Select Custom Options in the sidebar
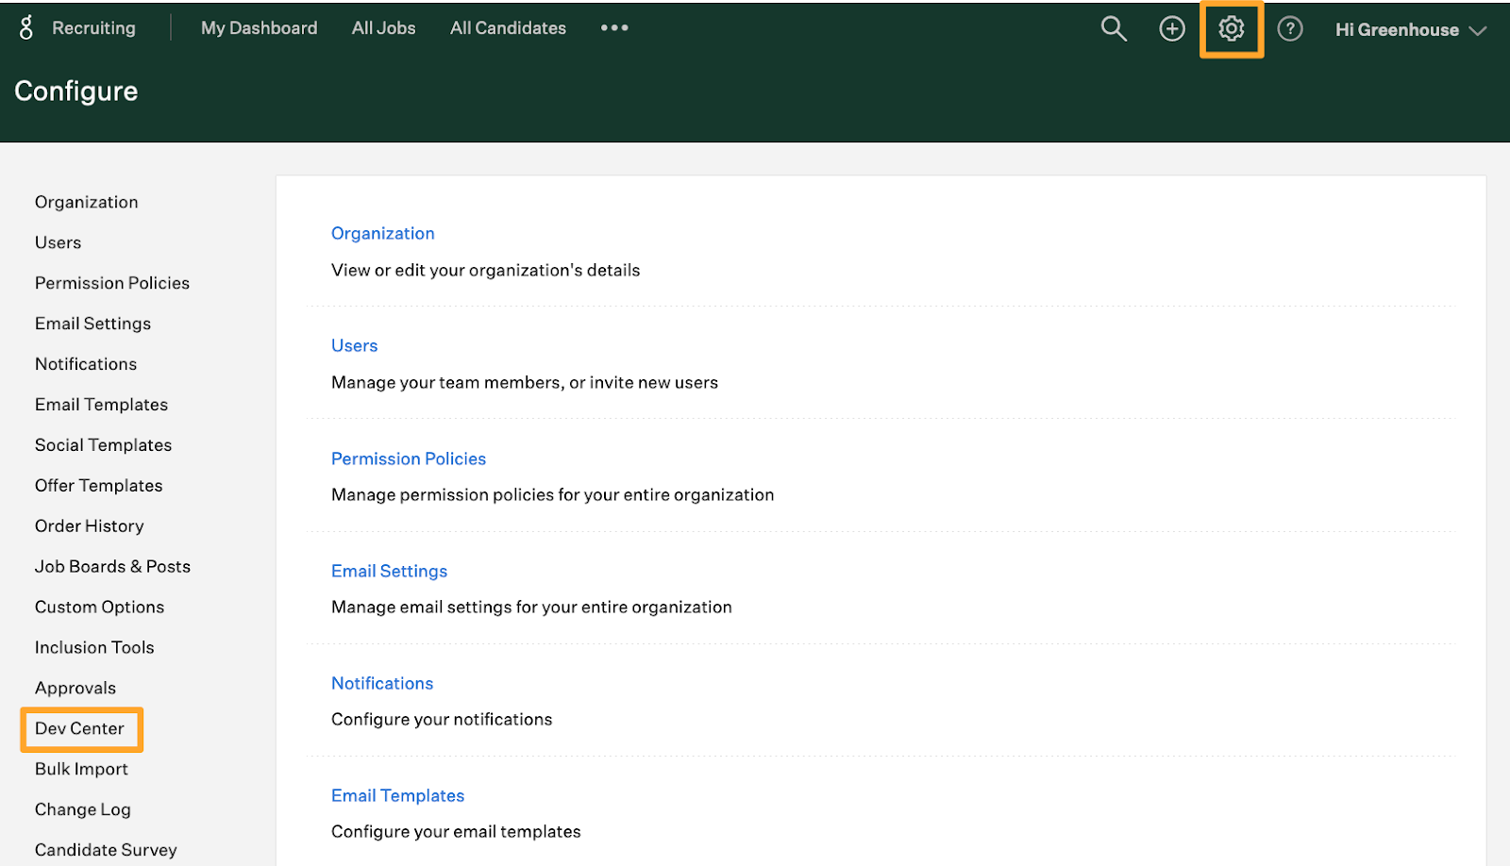The width and height of the screenshot is (1510, 866). (99, 607)
